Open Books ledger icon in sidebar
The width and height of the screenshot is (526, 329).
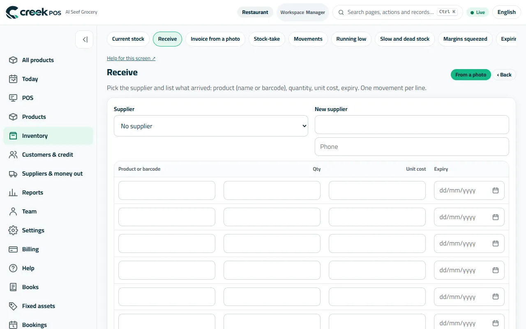[x=13, y=287]
